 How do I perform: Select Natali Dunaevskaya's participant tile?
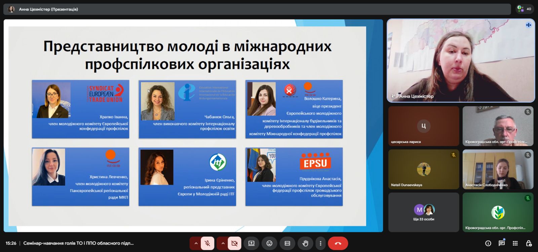(x=424, y=169)
